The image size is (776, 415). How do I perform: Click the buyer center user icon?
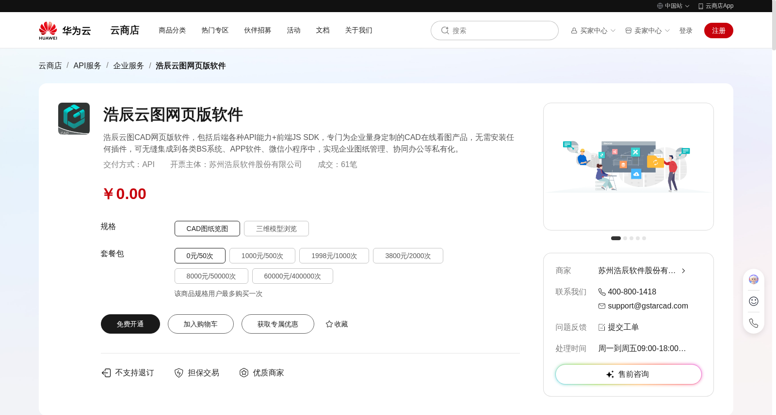tap(574, 31)
